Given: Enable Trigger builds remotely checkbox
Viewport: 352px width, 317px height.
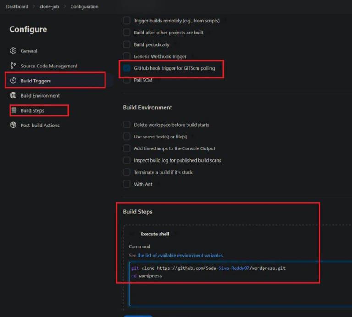Looking at the screenshot, I should pos(126,21).
